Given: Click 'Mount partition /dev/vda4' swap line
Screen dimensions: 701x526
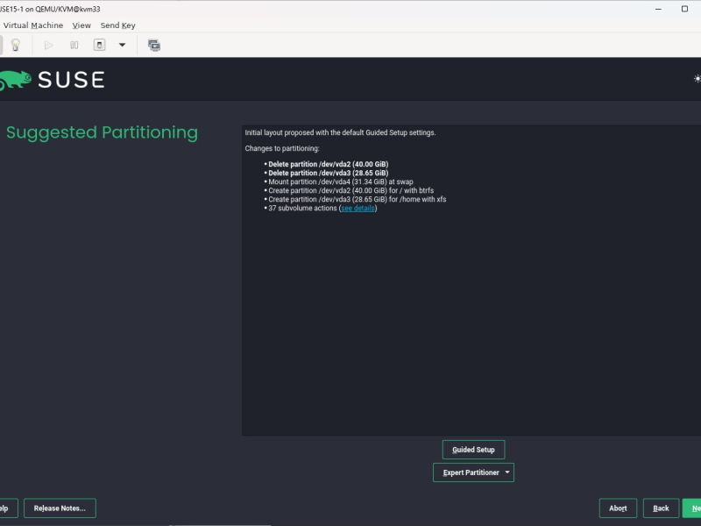Looking at the screenshot, I should (x=341, y=181).
